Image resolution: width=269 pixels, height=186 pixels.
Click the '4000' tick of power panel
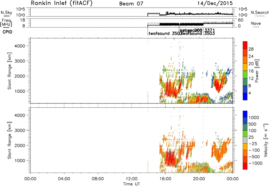click(x=20, y=46)
